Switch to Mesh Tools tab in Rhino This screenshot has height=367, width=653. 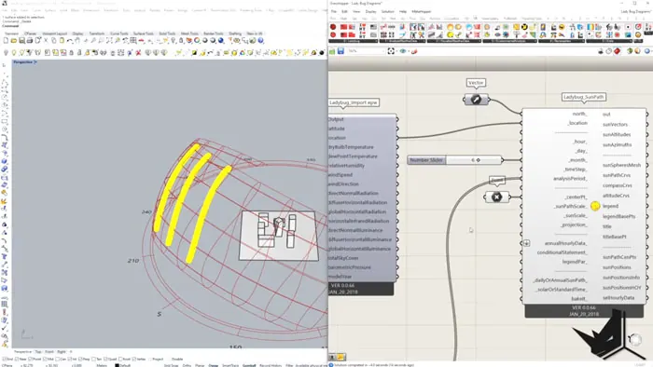[x=189, y=34]
